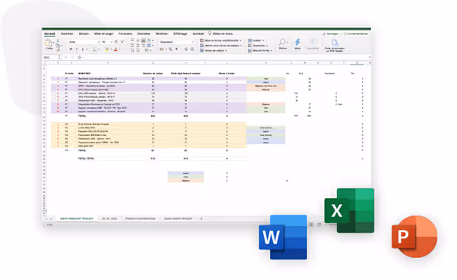Open the Formules ribbon tab
Image resolution: width=457 pixels, height=280 pixels.
click(x=125, y=33)
